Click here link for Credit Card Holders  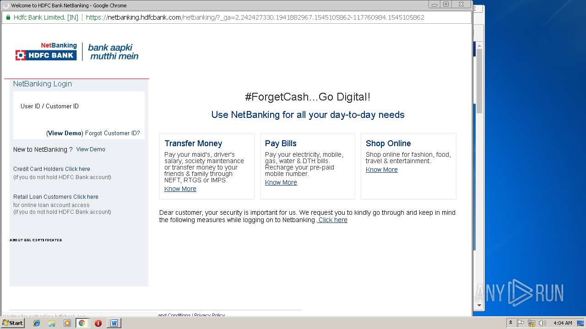[x=77, y=169]
